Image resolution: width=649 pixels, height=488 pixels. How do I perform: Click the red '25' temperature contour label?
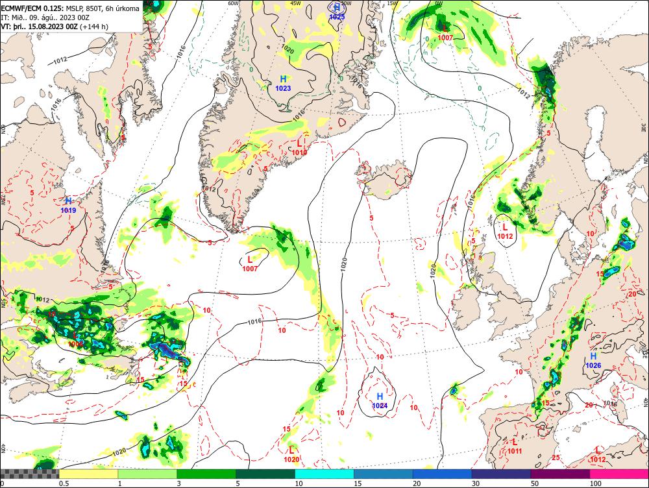pos(556,457)
